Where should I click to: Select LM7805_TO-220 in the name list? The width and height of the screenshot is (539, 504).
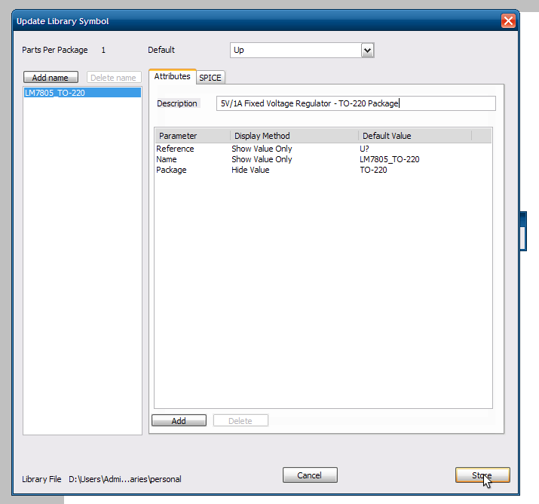82,93
